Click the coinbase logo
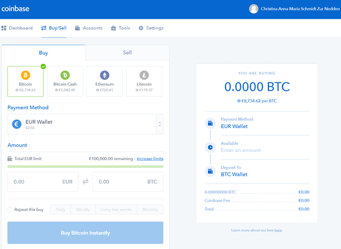This screenshot has height=249, width=341. 15,9
